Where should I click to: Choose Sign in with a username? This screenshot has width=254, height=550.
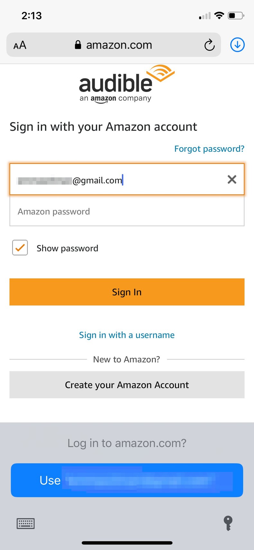[127, 335]
